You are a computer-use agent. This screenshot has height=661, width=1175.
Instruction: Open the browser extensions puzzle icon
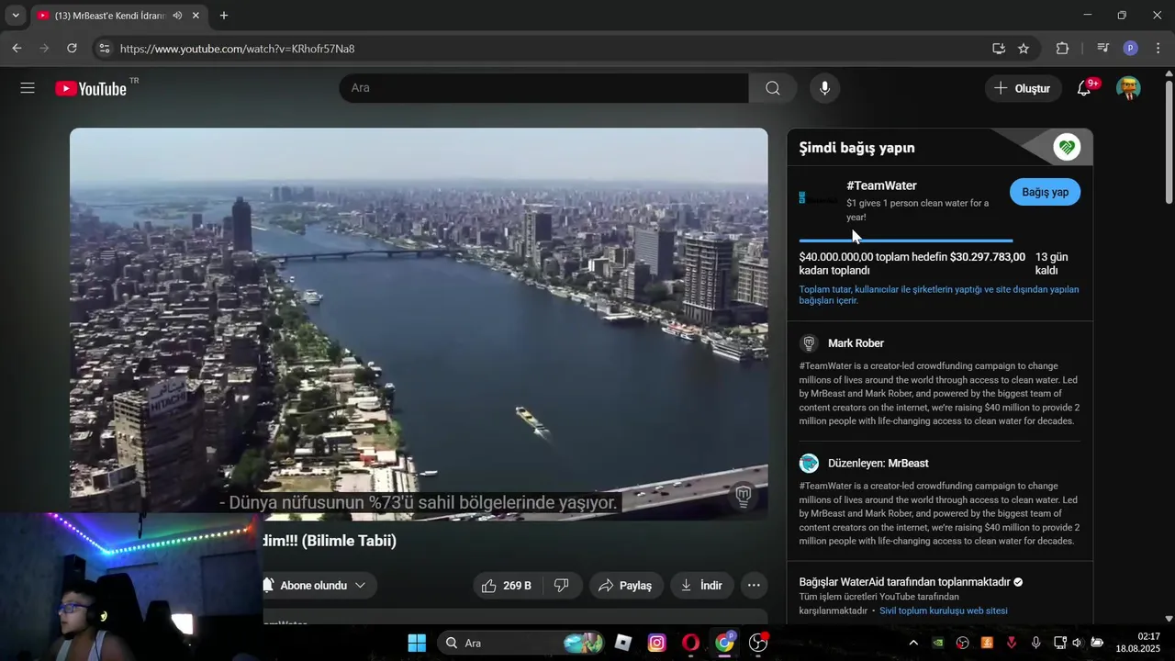1062,49
